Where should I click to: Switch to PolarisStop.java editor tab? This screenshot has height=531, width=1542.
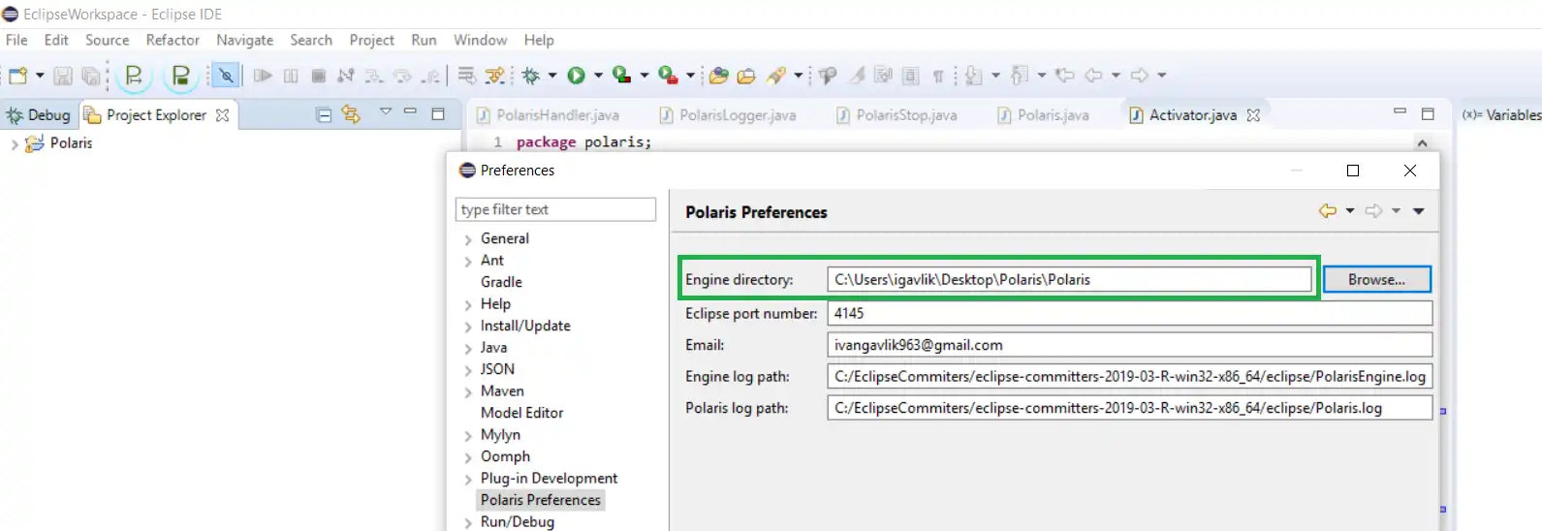897,114
